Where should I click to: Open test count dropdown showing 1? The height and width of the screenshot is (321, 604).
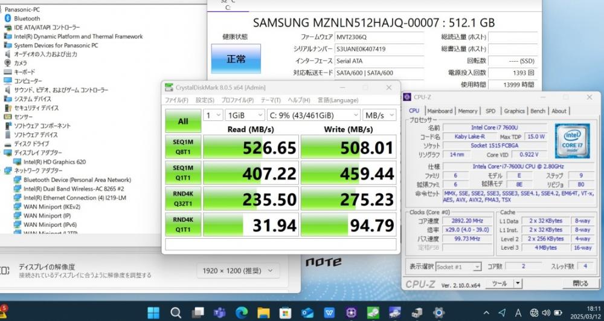click(x=213, y=115)
